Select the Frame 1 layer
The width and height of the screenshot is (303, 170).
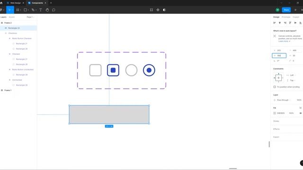tap(8, 90)
